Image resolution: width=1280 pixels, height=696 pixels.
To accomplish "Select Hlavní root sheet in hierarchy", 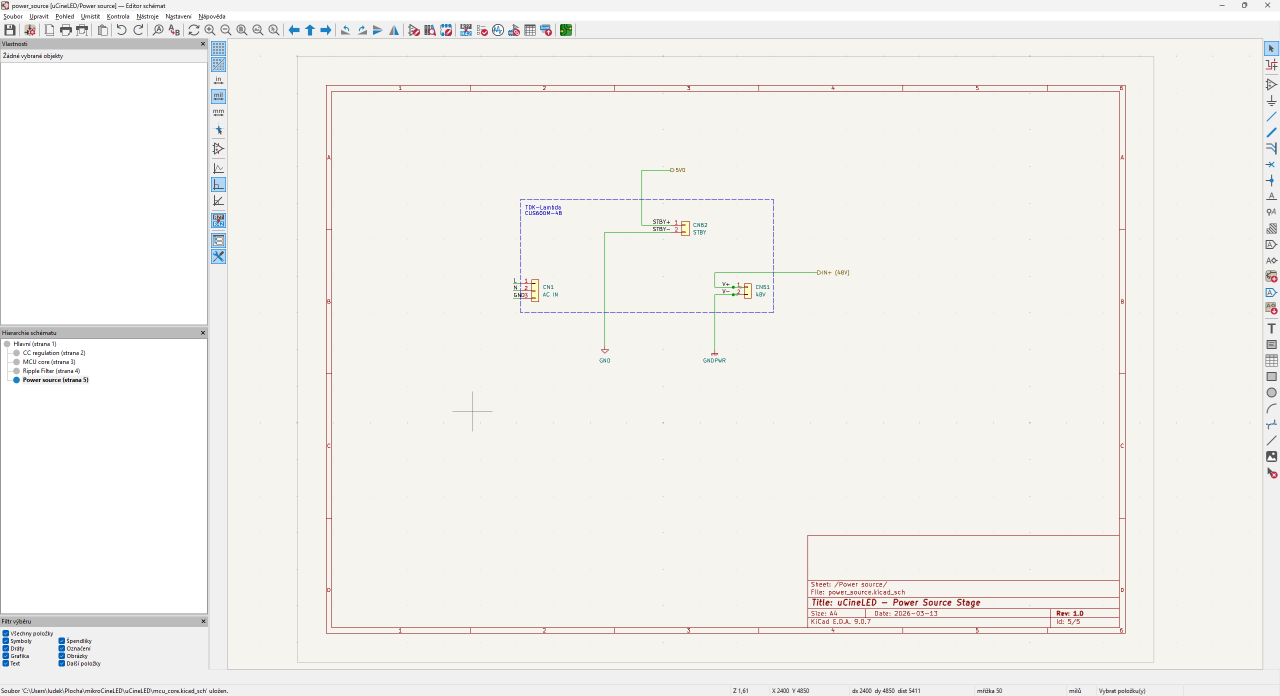I will point(34,344).
